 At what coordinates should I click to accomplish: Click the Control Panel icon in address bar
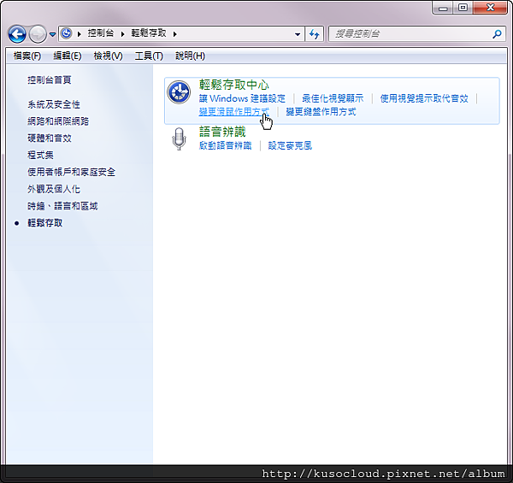coord(67,33)
